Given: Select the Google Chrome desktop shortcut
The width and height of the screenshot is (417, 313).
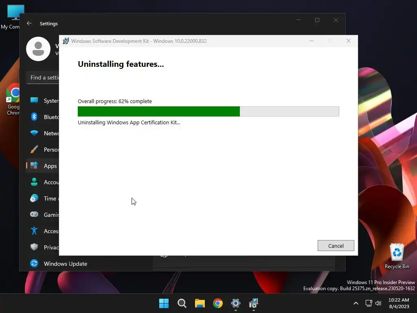Looking at the screenshot, I should point(13,99).
